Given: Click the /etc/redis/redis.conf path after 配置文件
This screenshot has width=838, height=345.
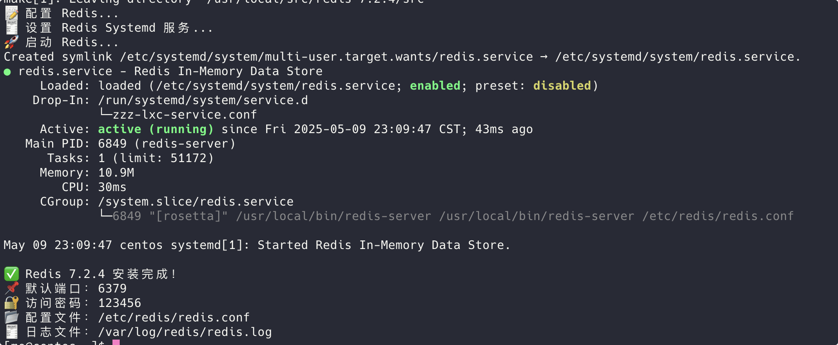Looking at the screenshot, I should tap(174, 317).
